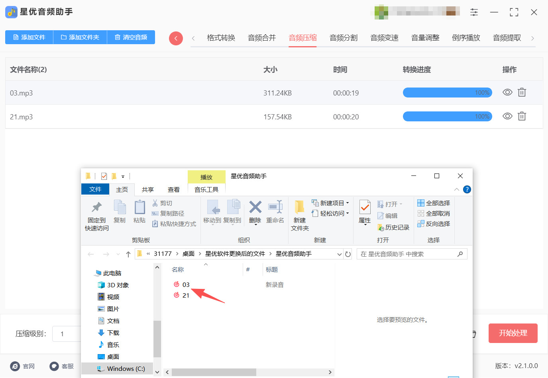Open the 文件 menu in Explorer
Viewport: 548px width, 378px height.
click(x=95, y=189)
